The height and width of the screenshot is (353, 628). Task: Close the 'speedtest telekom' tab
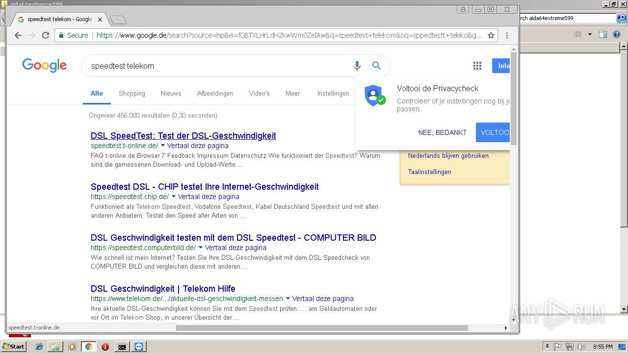[x=100, y=20]
